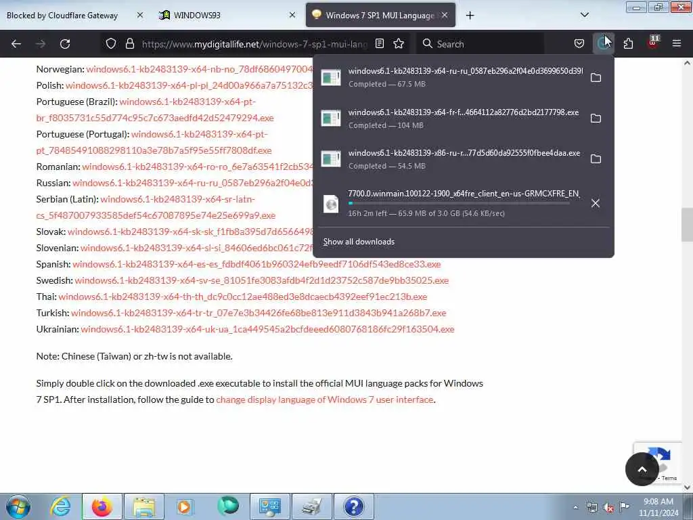The height and width of the screenshot is (520, 693).
Task: Show x86-ru download in folder
Action: point(596,159)
